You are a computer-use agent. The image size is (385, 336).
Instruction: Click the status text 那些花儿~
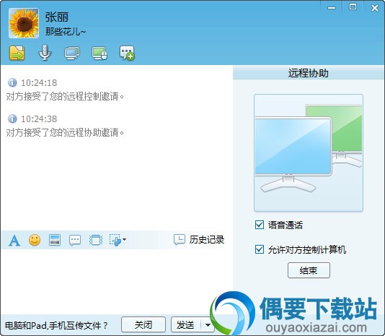pyautogui.click(x=66, y=32)
